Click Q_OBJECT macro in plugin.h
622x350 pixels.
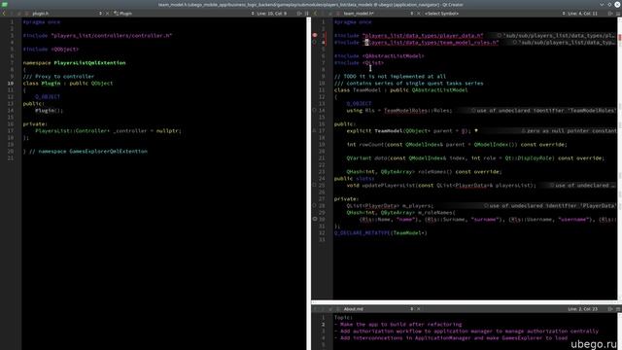coord(48,97)
